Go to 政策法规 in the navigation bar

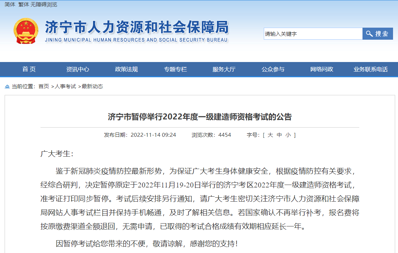coord(126,69)
